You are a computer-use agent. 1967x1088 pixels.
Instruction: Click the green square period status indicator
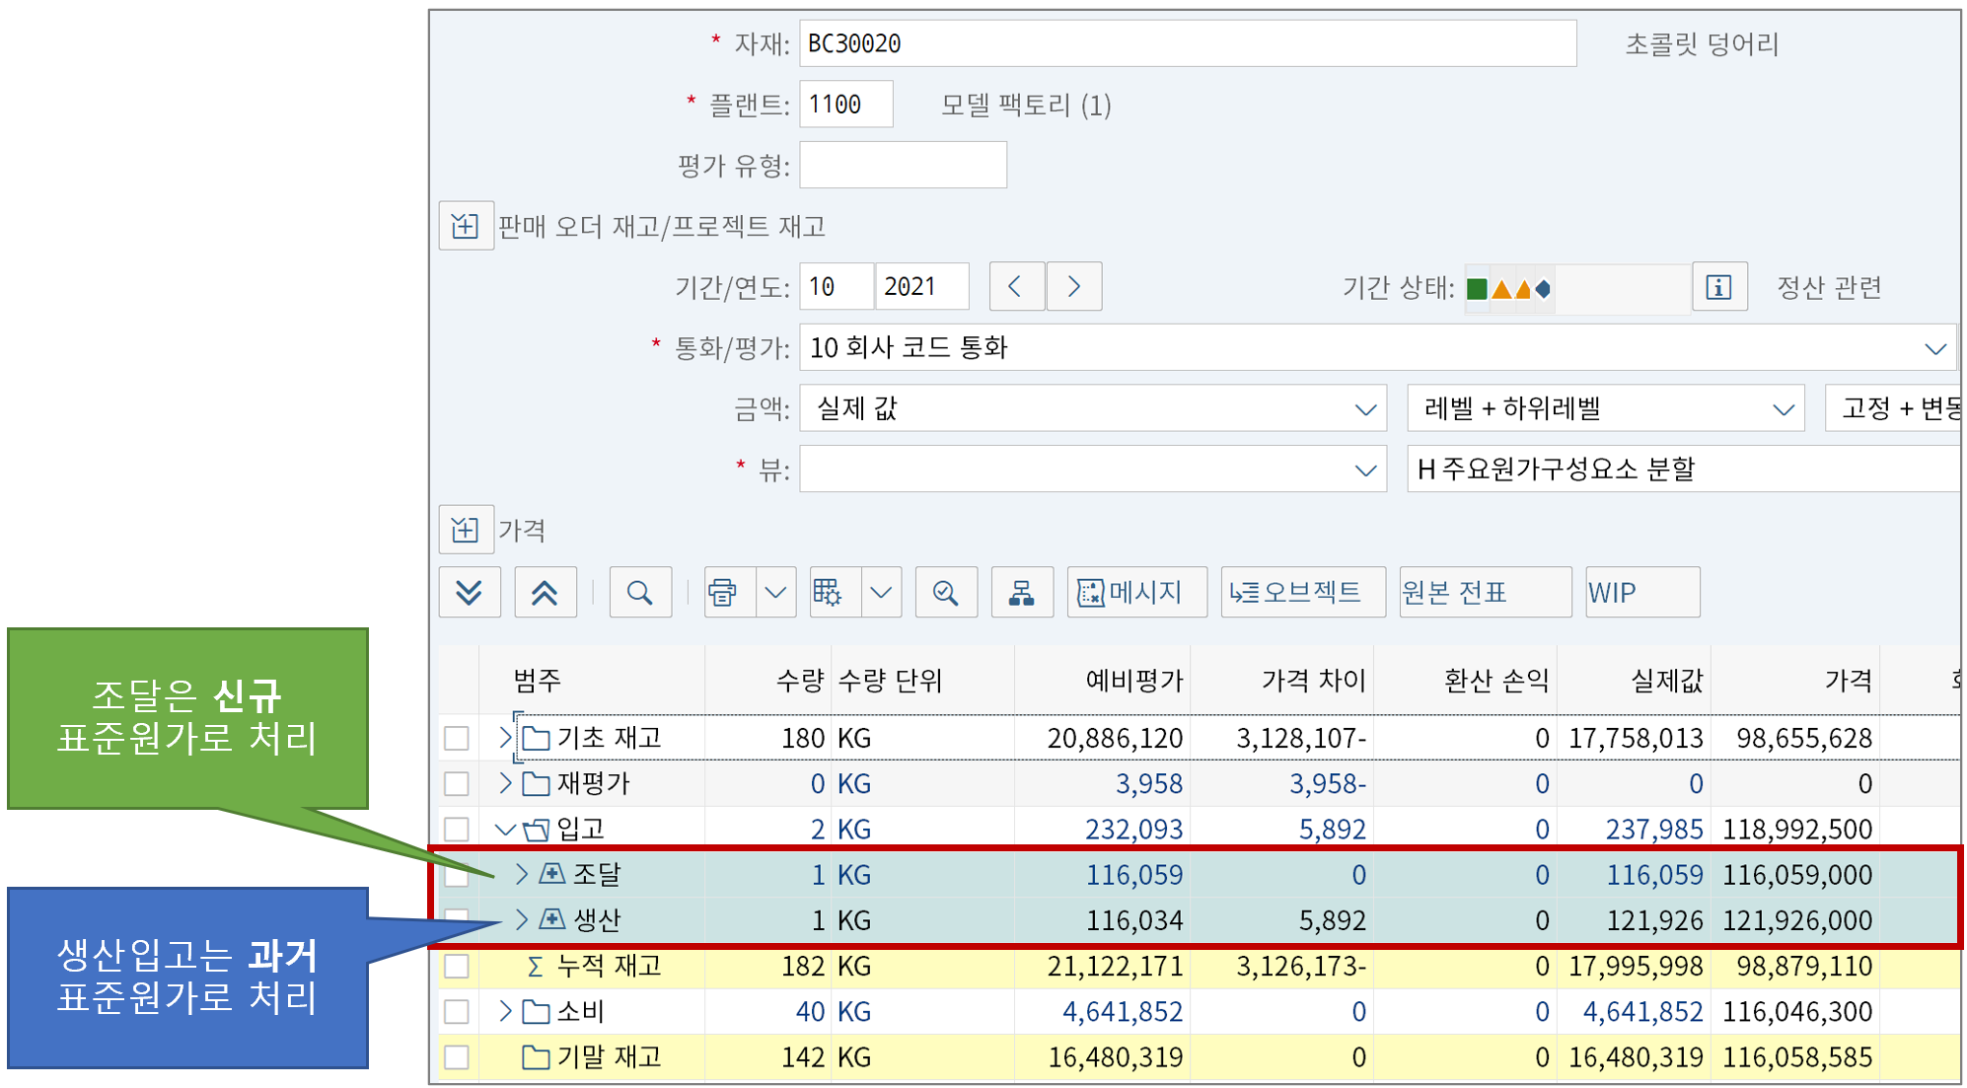pyautogui.click(x=1477, y=289)
